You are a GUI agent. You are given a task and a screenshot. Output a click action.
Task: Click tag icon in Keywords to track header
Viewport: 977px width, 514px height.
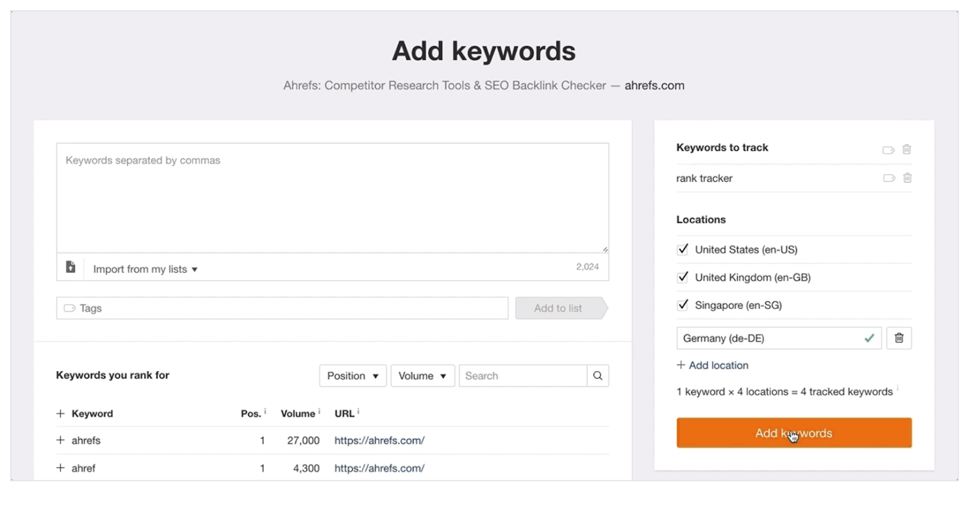pos(888,150)
